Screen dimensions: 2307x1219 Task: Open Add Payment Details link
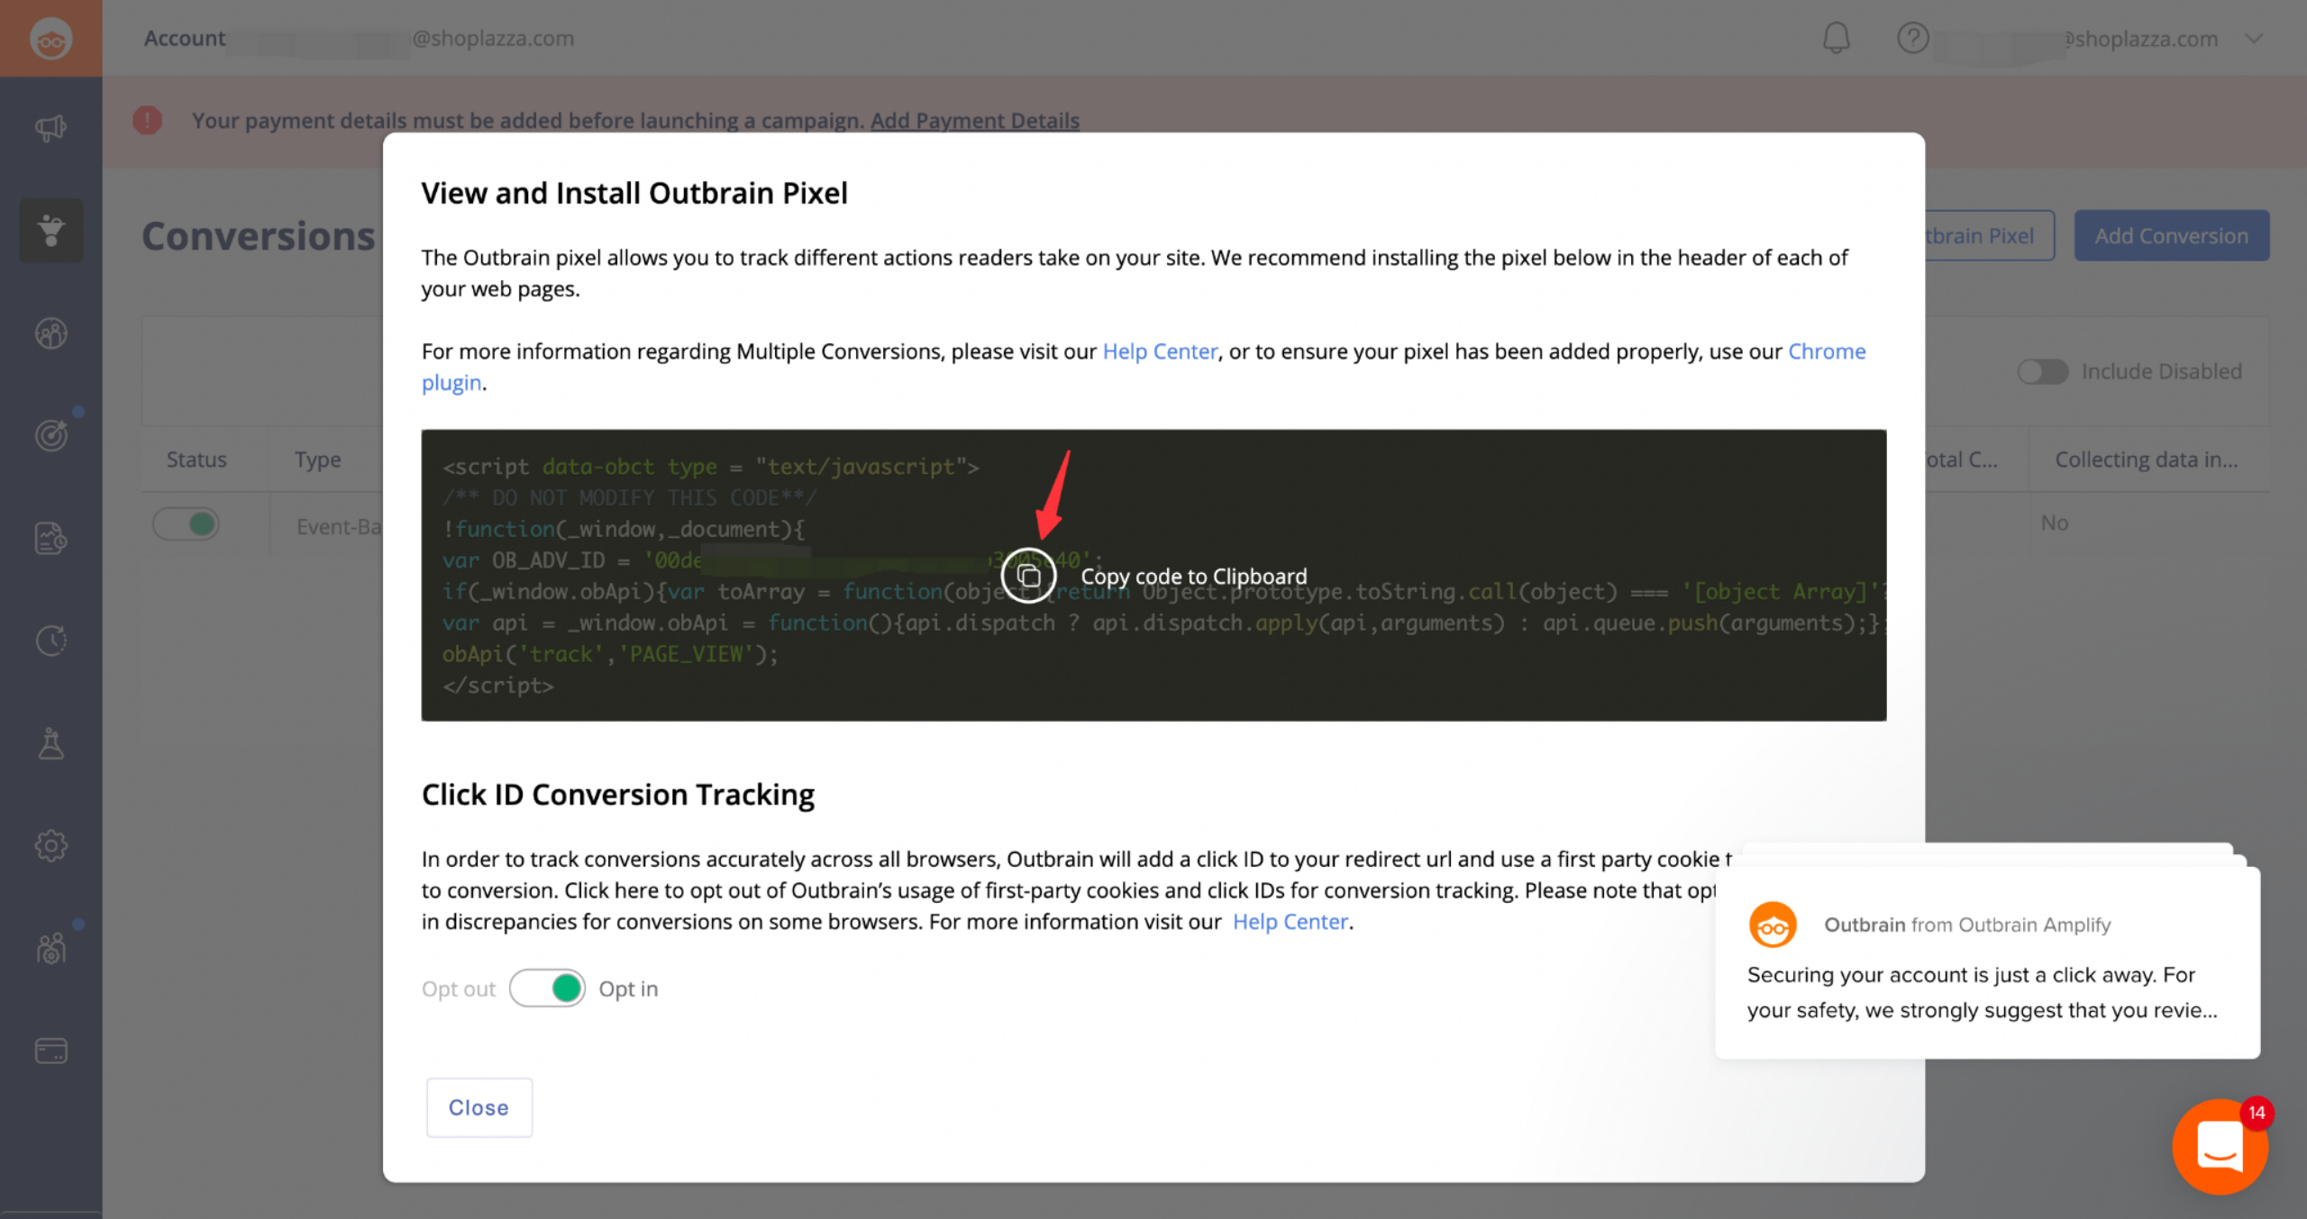pyautogui.click(x=974, y=120)
